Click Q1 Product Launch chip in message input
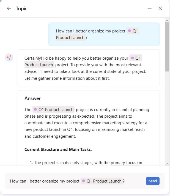 102,181
